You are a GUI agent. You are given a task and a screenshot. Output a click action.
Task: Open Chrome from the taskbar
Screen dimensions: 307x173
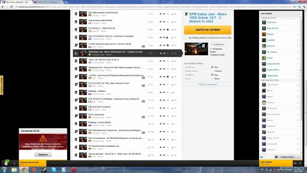[x=24, y=170]
